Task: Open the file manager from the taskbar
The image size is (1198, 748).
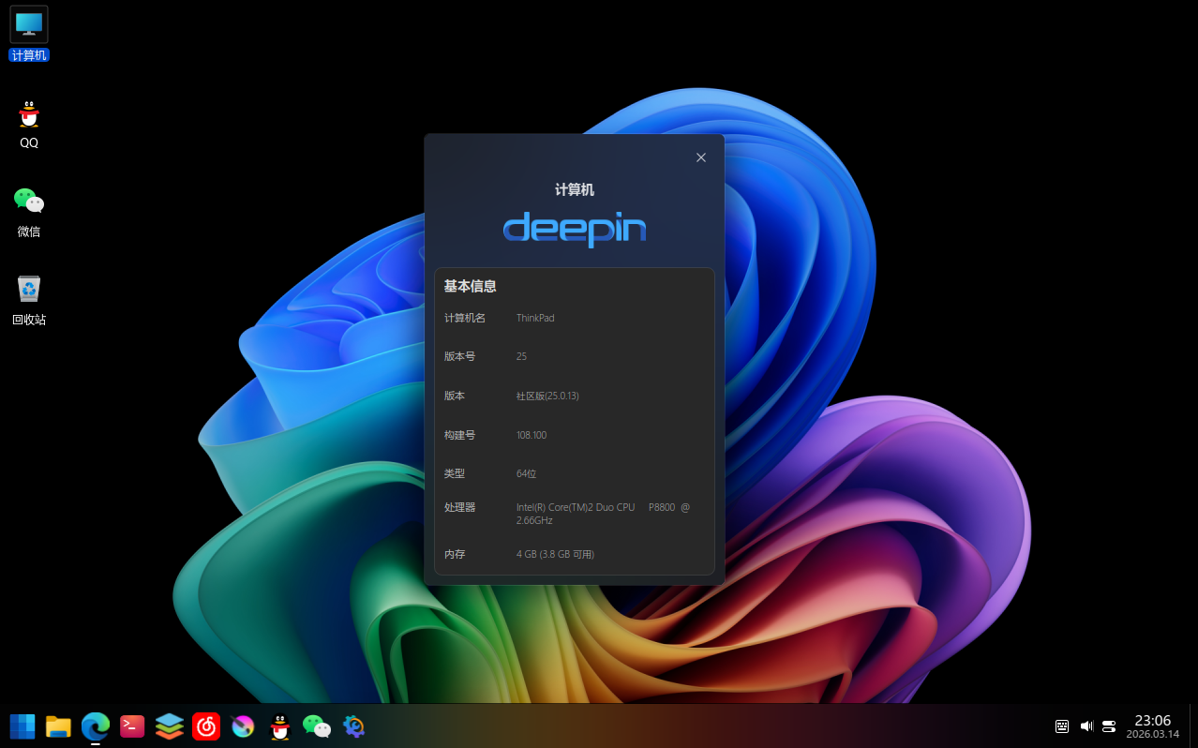Action: point(58,726)
